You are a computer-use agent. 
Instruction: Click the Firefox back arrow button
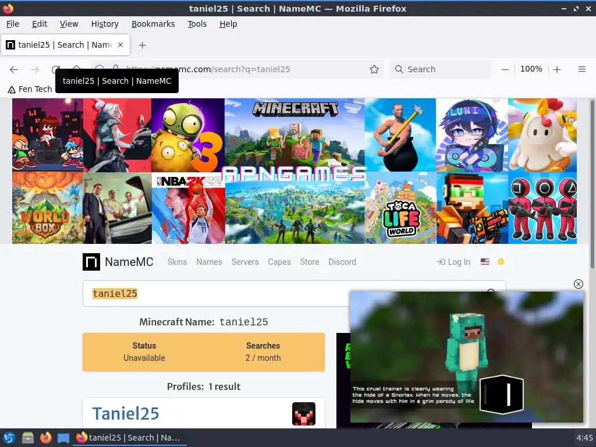14,70
